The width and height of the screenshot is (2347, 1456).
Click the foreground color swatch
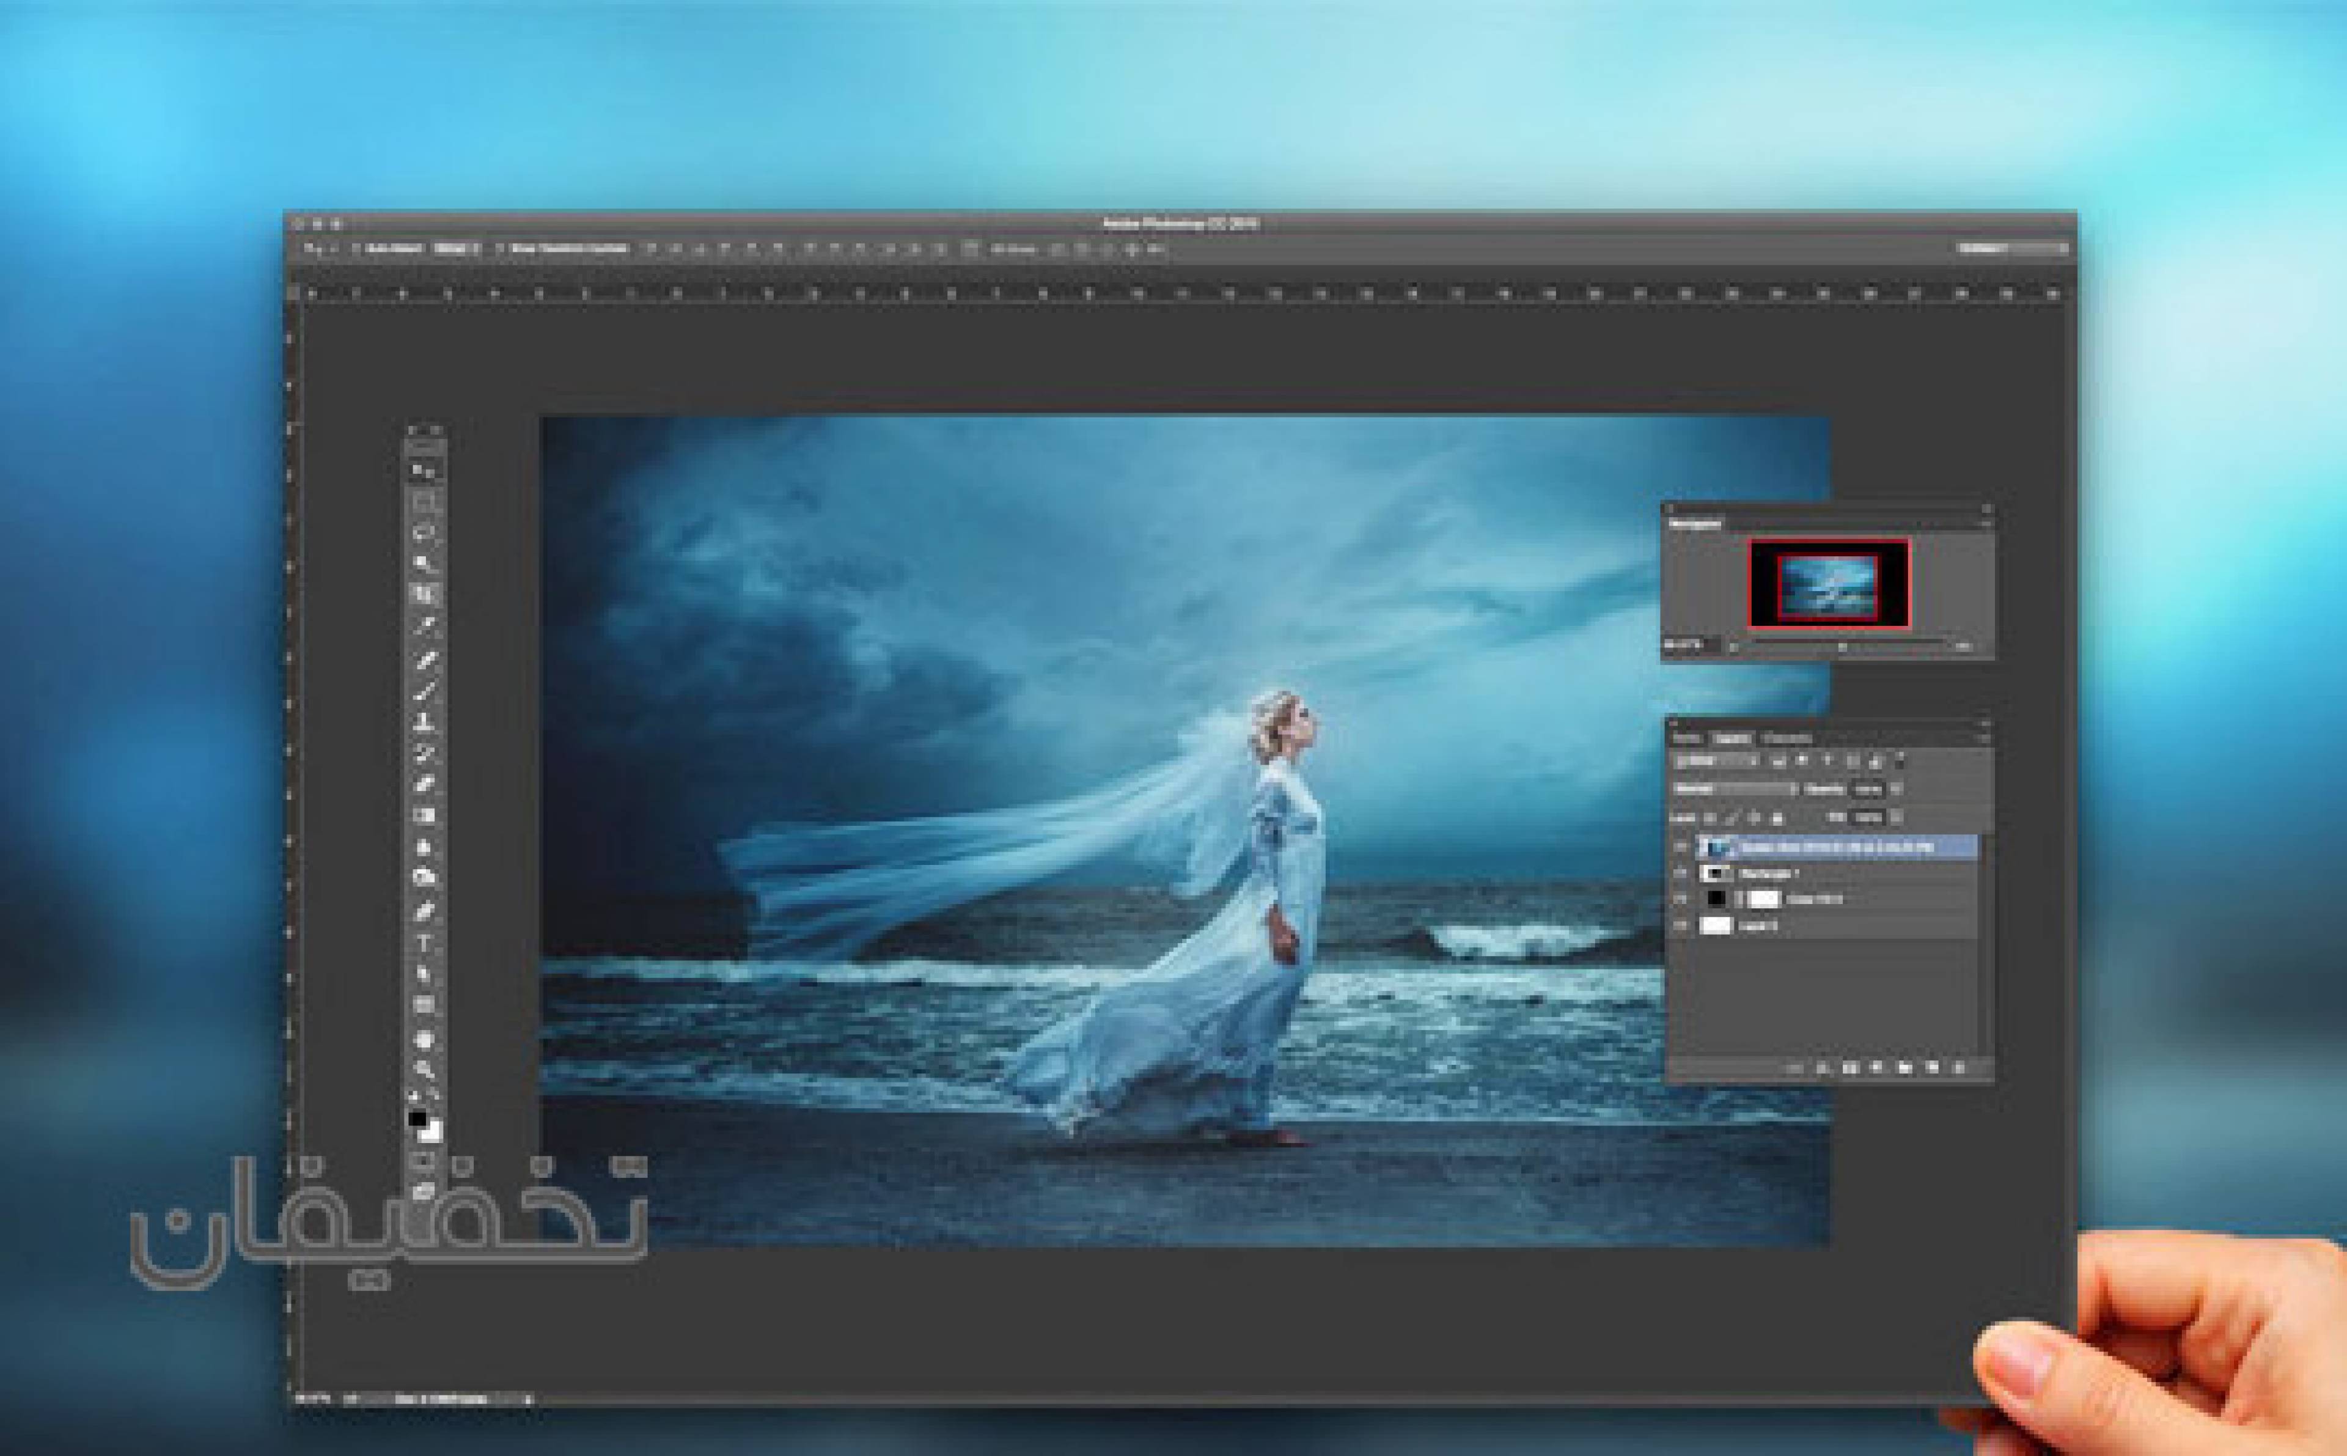tap(417, 1118)
